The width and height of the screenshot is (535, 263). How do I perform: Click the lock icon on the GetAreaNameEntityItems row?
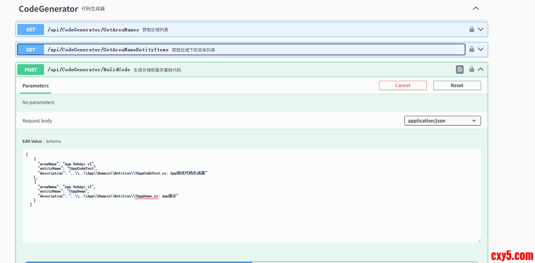click(x=471, y=49)
